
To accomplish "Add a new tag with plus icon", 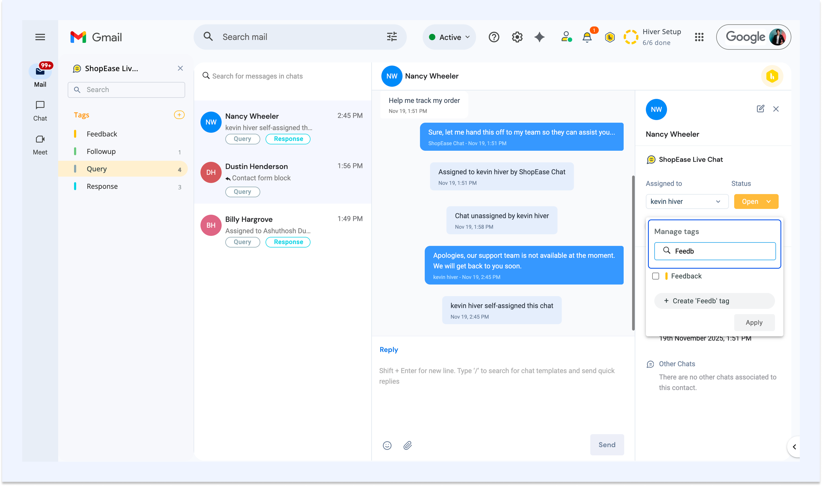I will pos(179,114).
